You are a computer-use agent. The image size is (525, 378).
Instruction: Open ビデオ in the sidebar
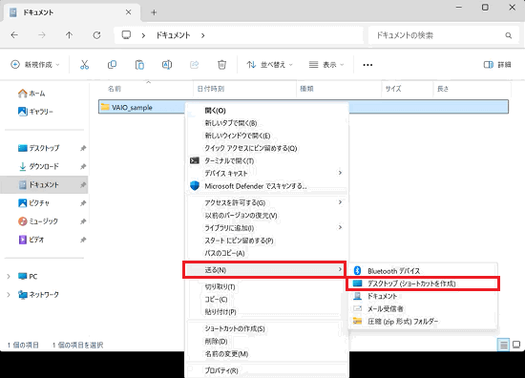[x=31, y=240]
